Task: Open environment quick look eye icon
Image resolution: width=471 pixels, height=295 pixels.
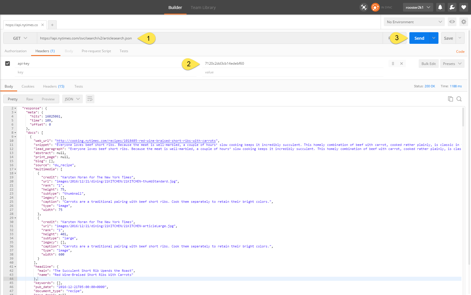Action: (452, 22)
